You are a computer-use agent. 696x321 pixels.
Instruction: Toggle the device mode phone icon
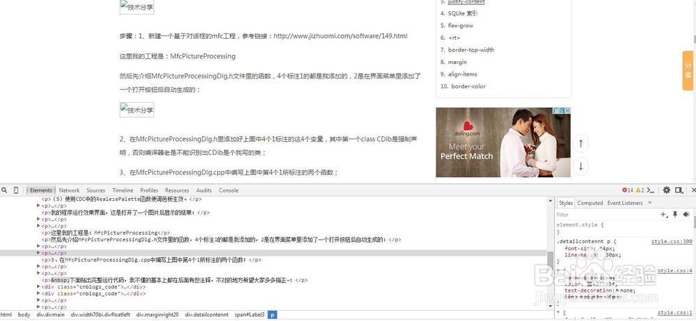click(16, 190)
